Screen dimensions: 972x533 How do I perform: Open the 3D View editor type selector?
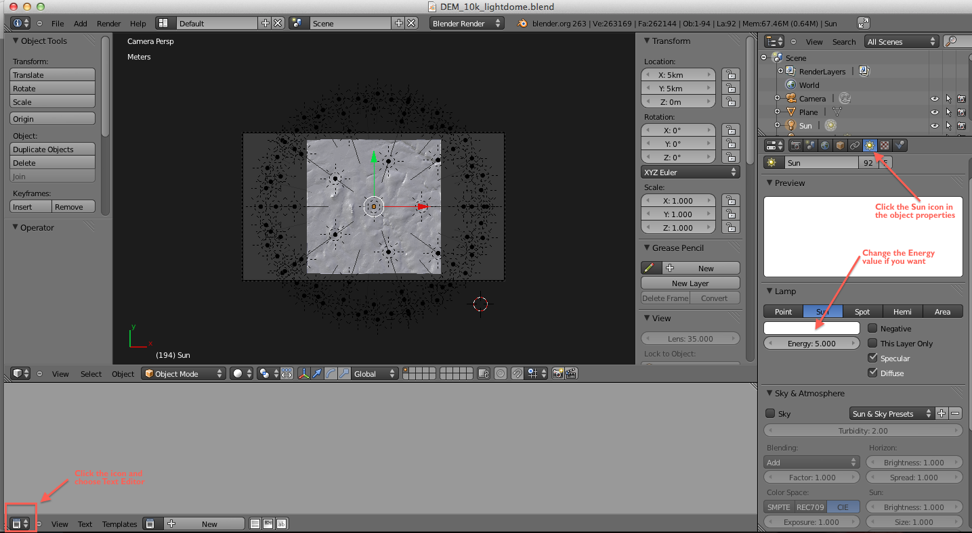pyautogui.click(x=21, y=373)
